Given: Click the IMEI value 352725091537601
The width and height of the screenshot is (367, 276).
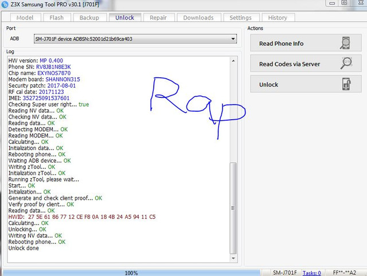Looking at the screenshot, I should (46, 98).
